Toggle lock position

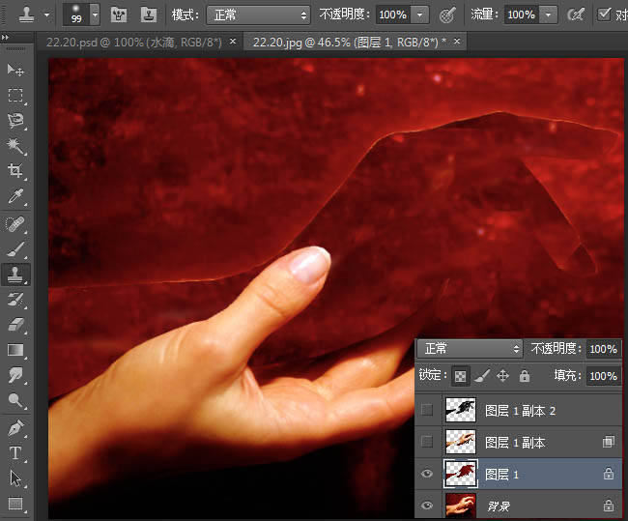click(502, 376)
